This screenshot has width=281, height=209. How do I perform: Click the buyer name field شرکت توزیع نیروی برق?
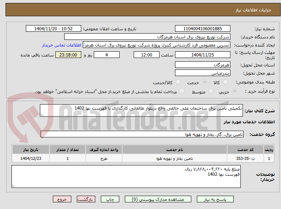click(x=147, y=37)
